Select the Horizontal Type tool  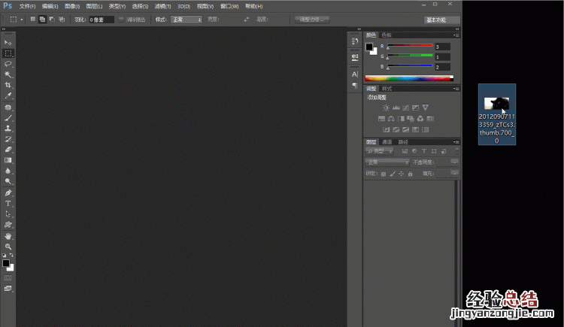(x=8, y=203)
